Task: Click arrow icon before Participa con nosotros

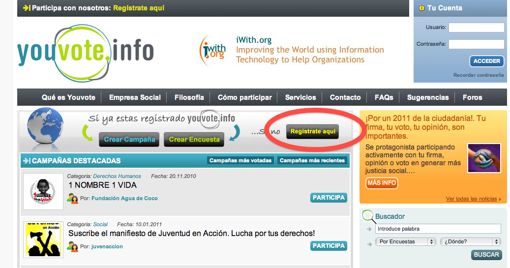Action: point(27,8)
